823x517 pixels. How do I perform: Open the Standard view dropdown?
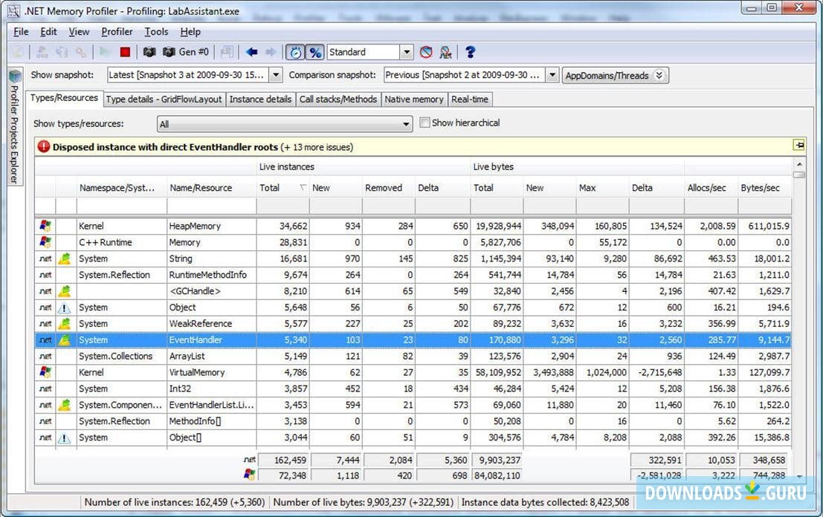(x=406, y=52)
